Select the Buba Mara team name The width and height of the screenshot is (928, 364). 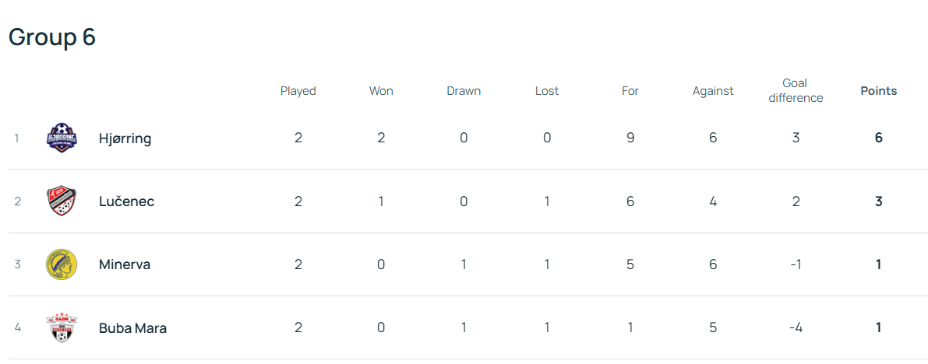[x=132, y=327]
